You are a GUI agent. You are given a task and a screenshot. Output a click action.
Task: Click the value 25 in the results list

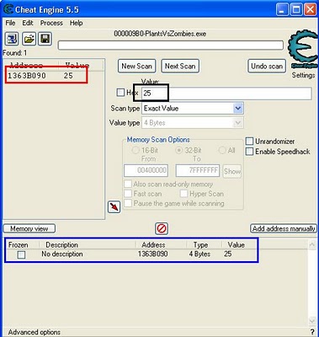click(68, 76)
